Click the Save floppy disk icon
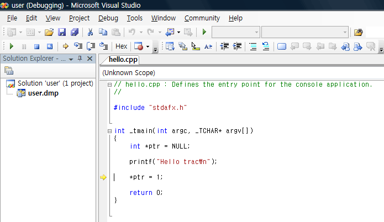The width and height of the screenshot is (384, 222). click(x=62, y=33)
